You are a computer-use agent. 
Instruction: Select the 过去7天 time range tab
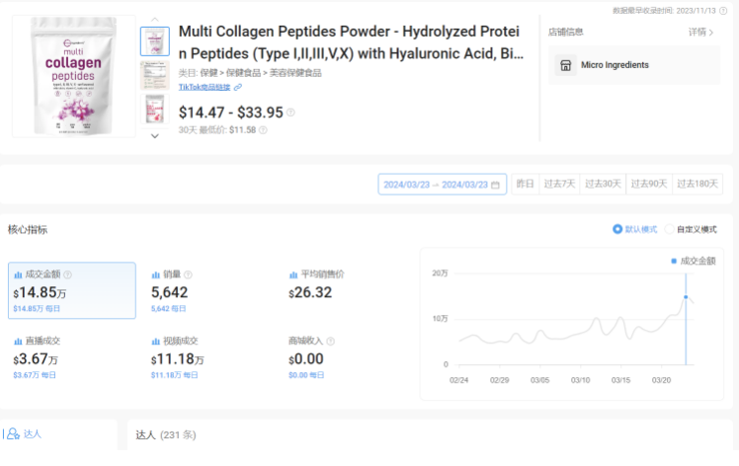click(560, 184)
